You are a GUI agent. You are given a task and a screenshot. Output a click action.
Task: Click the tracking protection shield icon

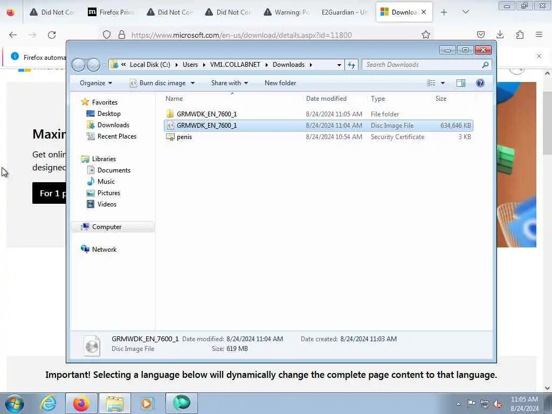pos(107,35)
